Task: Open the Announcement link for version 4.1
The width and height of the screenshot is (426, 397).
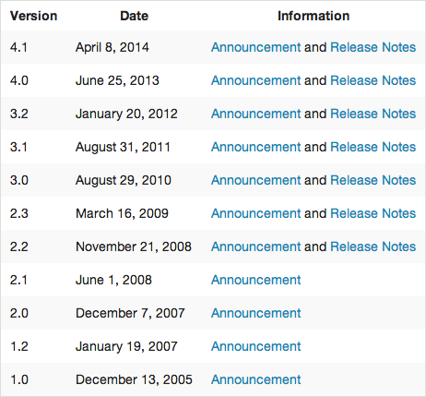Action: 255,47
